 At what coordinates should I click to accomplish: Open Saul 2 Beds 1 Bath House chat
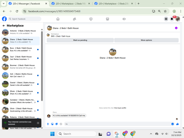coord(20,58)
